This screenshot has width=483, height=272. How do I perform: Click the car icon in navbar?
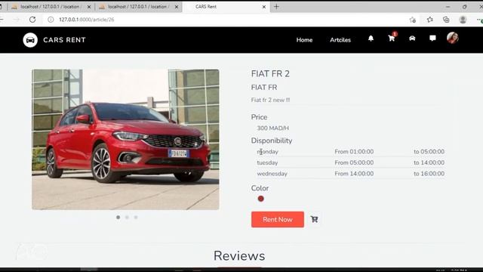(x=412, y=39)
